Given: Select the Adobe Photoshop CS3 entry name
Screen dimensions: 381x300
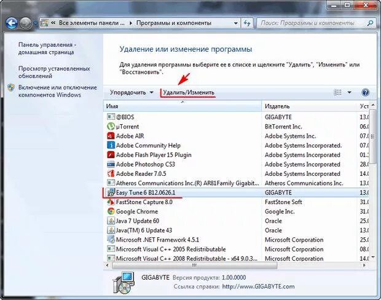Looking at the screenshot, I should (x=145, y=164).
